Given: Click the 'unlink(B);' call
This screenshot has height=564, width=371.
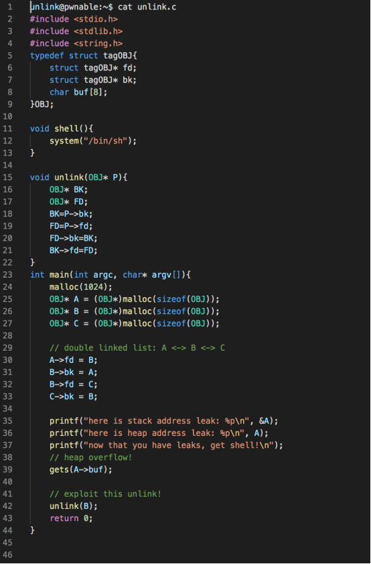Looking at the screenshot, I should click(73, 506).
